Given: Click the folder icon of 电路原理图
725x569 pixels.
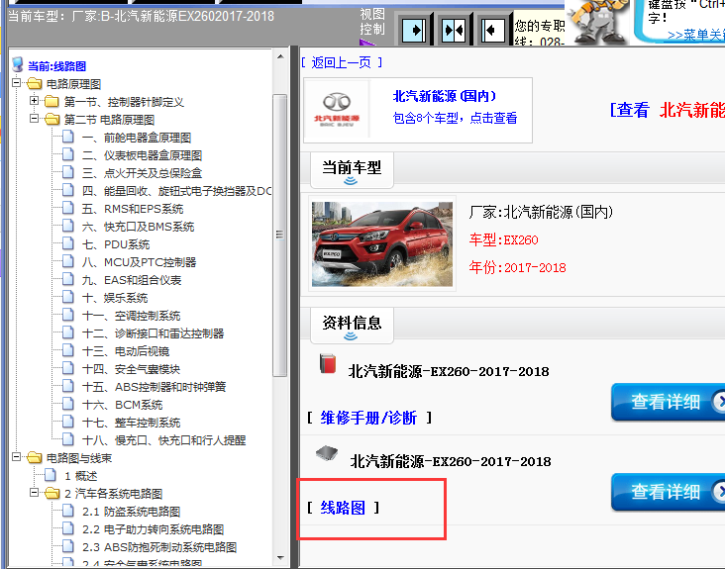Looking at the screenshot, I should point(35,83).
